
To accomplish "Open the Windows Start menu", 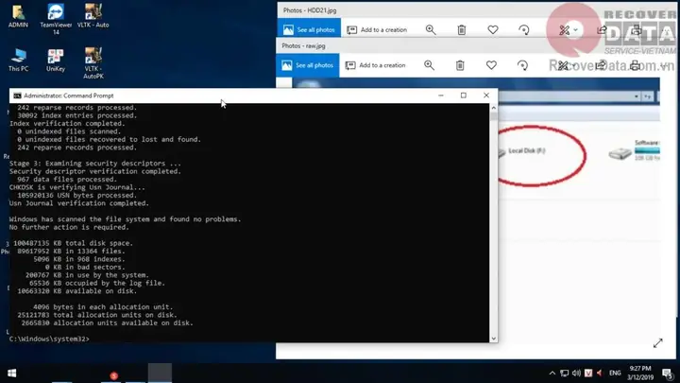I will click(11, 372).
